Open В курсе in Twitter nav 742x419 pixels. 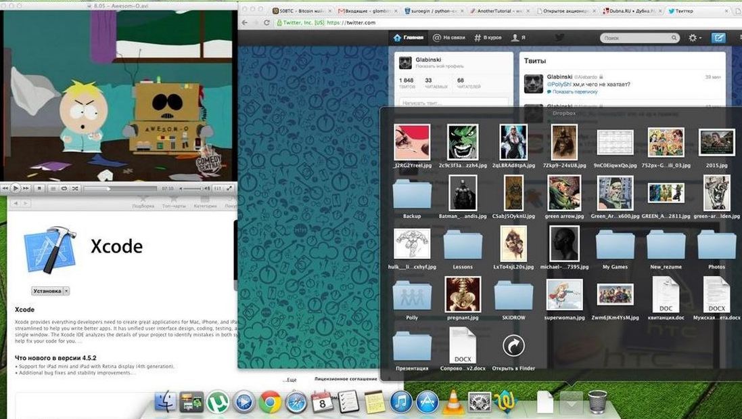(x=488, y=37)
